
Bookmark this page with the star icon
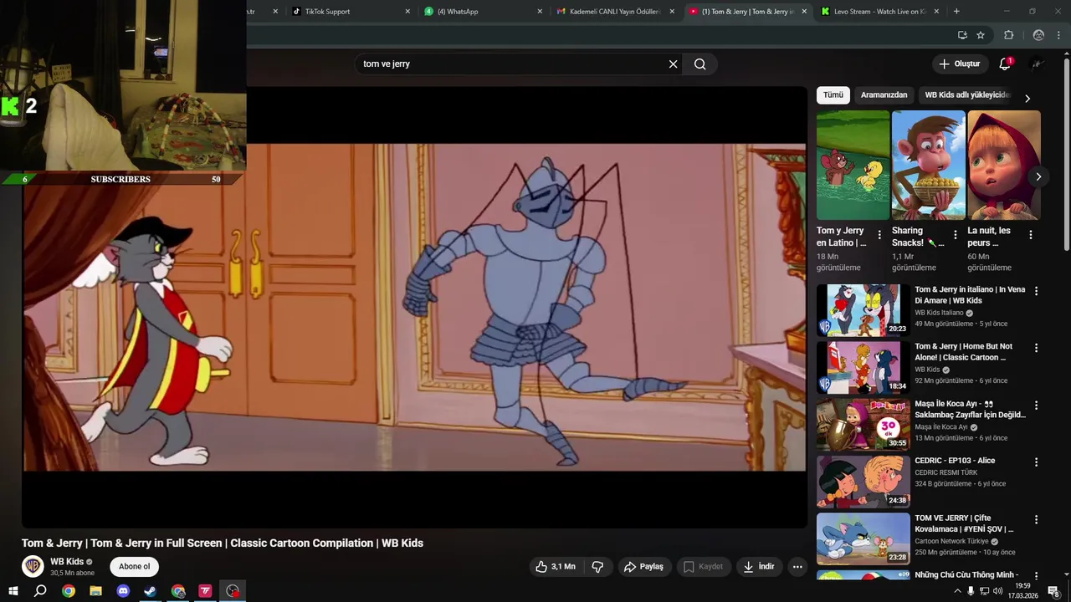pos(981,35)
